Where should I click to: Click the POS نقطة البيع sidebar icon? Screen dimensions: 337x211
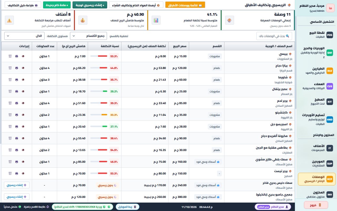click(330, 35)
